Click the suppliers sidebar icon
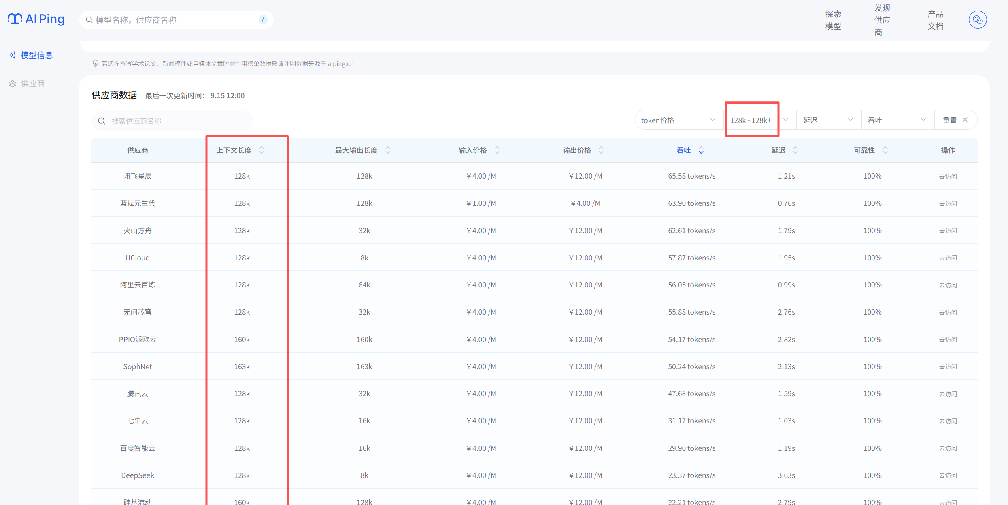This screenshot has width=1008, height=505. [13, 83]
